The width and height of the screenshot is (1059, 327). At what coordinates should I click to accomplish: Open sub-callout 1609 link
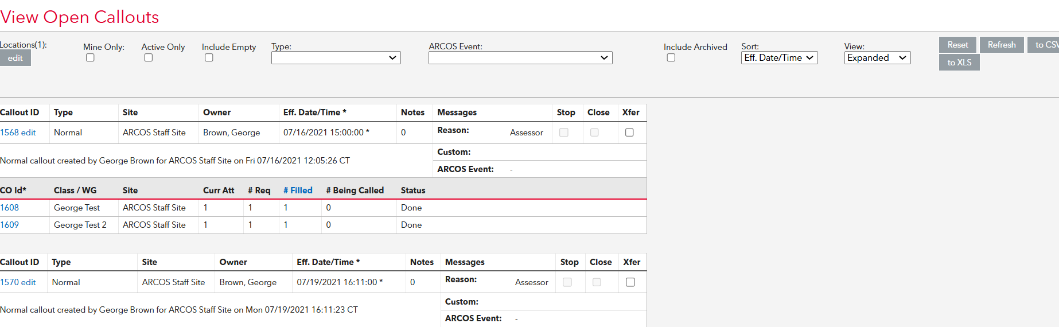pyautogui.click(x=10, y=225)
